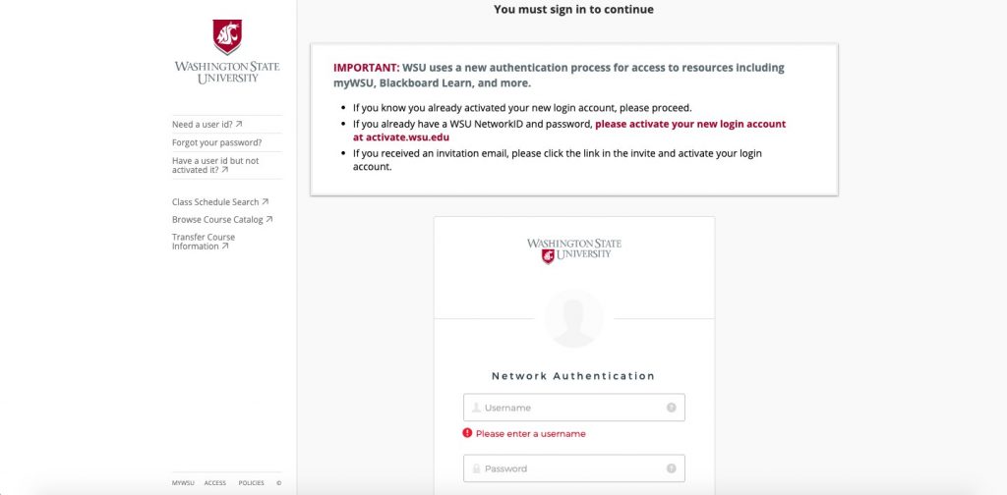Viewport: 1007px width, 495px height.
Task: Select MYWSU in the footer menu
Action: coord(183,483)
